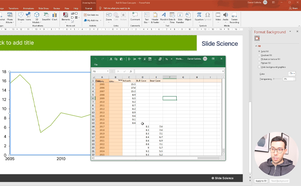Viewport: 301px width, 186px height.
Task: Open the datasheet File menu
Action: pyautogui.click(x=96, y=65)
